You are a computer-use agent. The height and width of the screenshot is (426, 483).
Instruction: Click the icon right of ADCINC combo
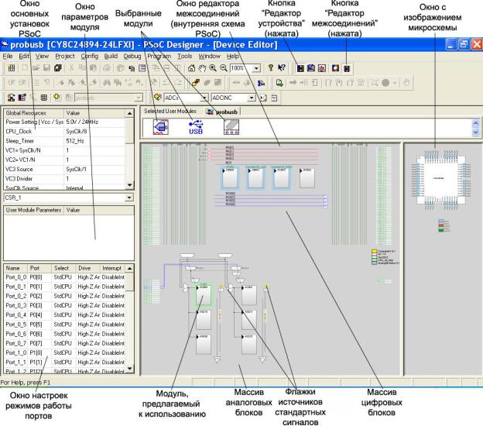(x=263, y=98)
